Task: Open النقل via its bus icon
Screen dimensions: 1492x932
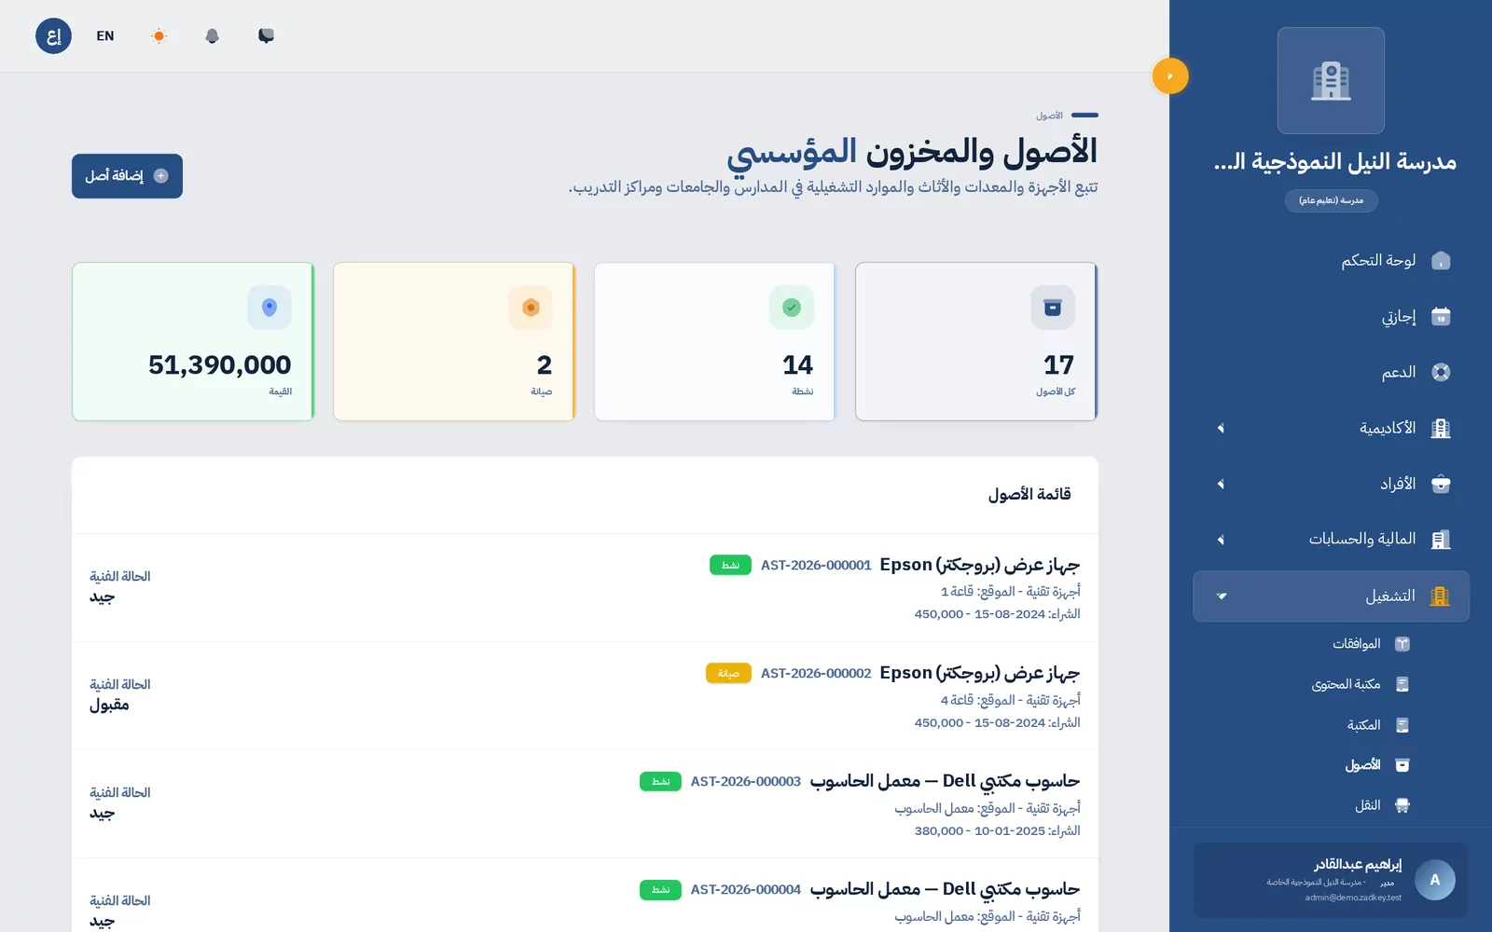Action: (x=1402, y=805)
